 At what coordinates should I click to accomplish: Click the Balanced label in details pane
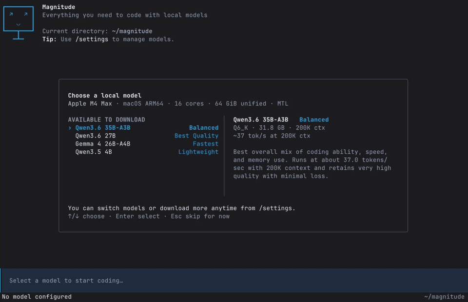click(x=314, y=120)
